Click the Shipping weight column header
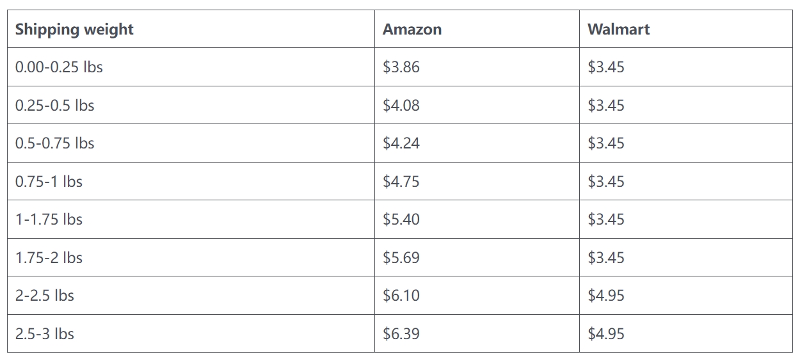This screenshot has height=359, width=800. click(191, 29)
